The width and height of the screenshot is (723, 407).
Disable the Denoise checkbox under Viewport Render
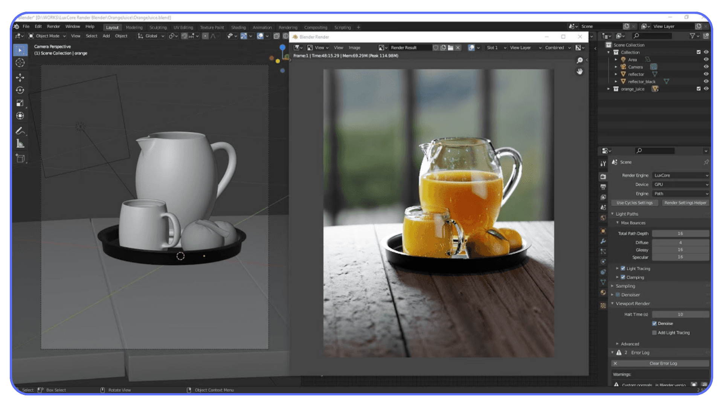pyautogui.click(x=655, y=323)
